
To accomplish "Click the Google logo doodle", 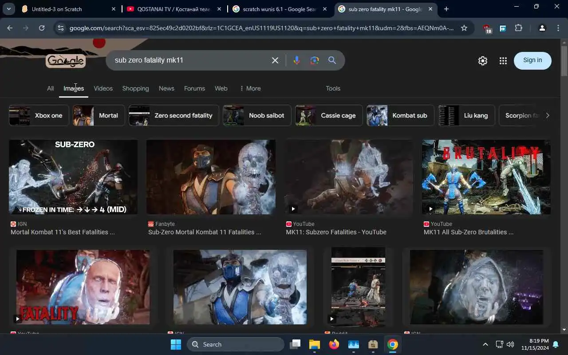I will [x=66, y=61].
